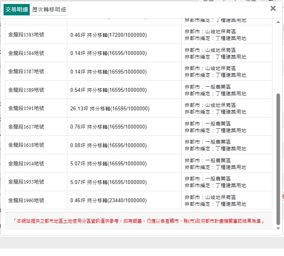Click the vertical scrollbar thumb
Screen dimensions: 284x256
click(x=278, y=158)
